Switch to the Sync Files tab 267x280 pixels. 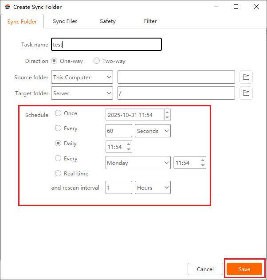point(65,21)
